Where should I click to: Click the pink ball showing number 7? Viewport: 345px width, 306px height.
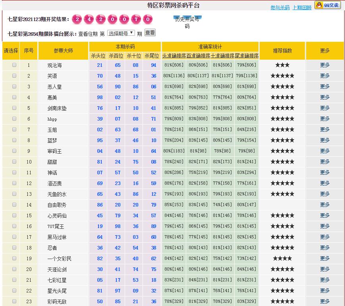click(136, 19)
